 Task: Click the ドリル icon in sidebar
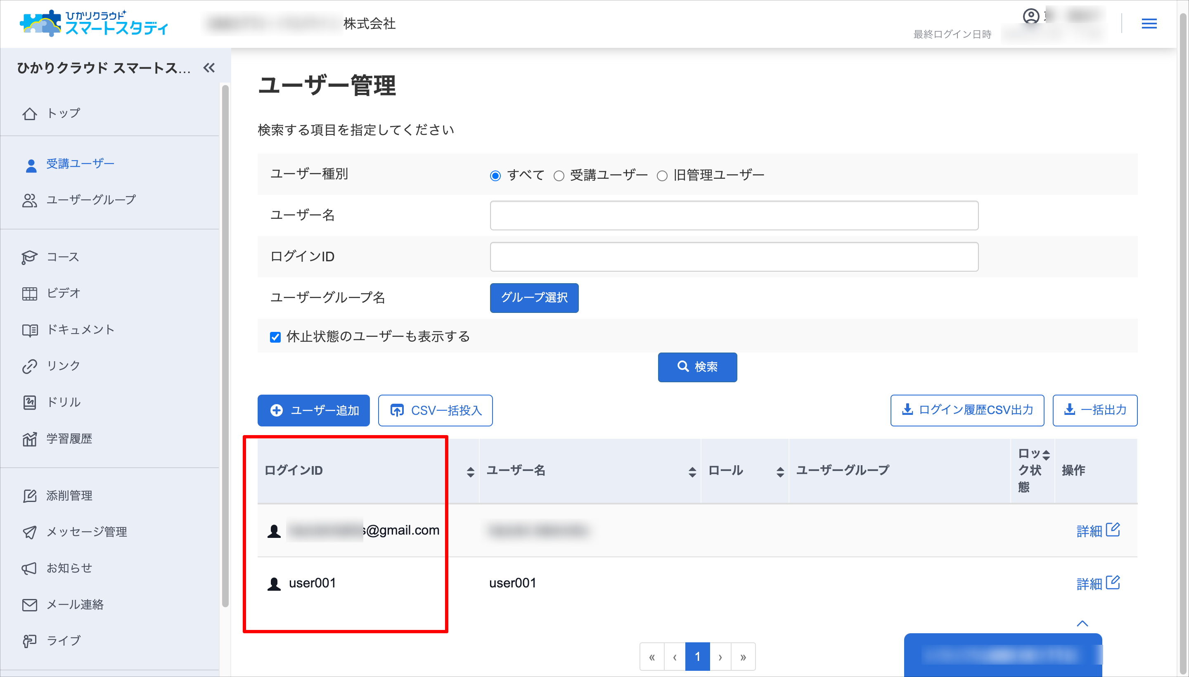pos(29,402)
